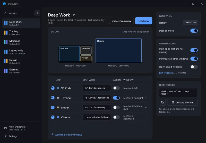Viewport: 206px width, 143px height.
Task: Click 'Monitor 1 · top right' window cell
Action: click(x=133, y=98)
